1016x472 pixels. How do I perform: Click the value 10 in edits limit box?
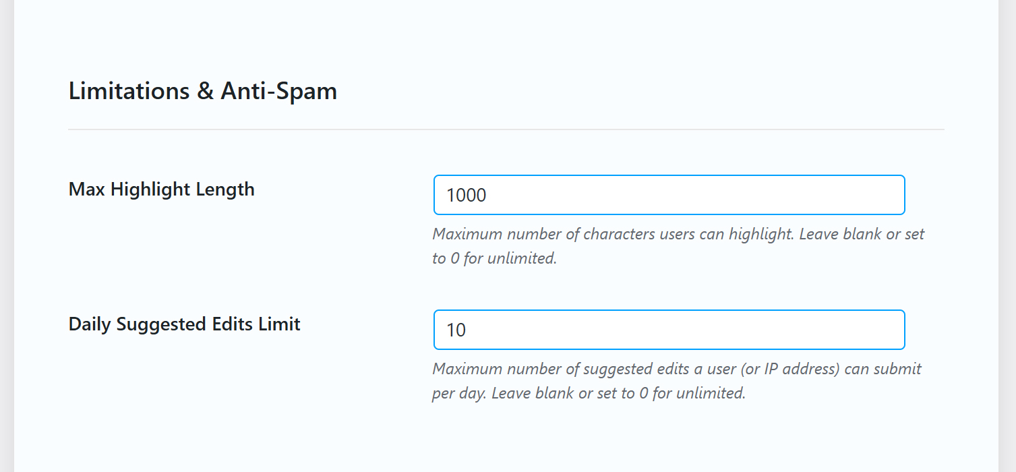coord(456,330)
